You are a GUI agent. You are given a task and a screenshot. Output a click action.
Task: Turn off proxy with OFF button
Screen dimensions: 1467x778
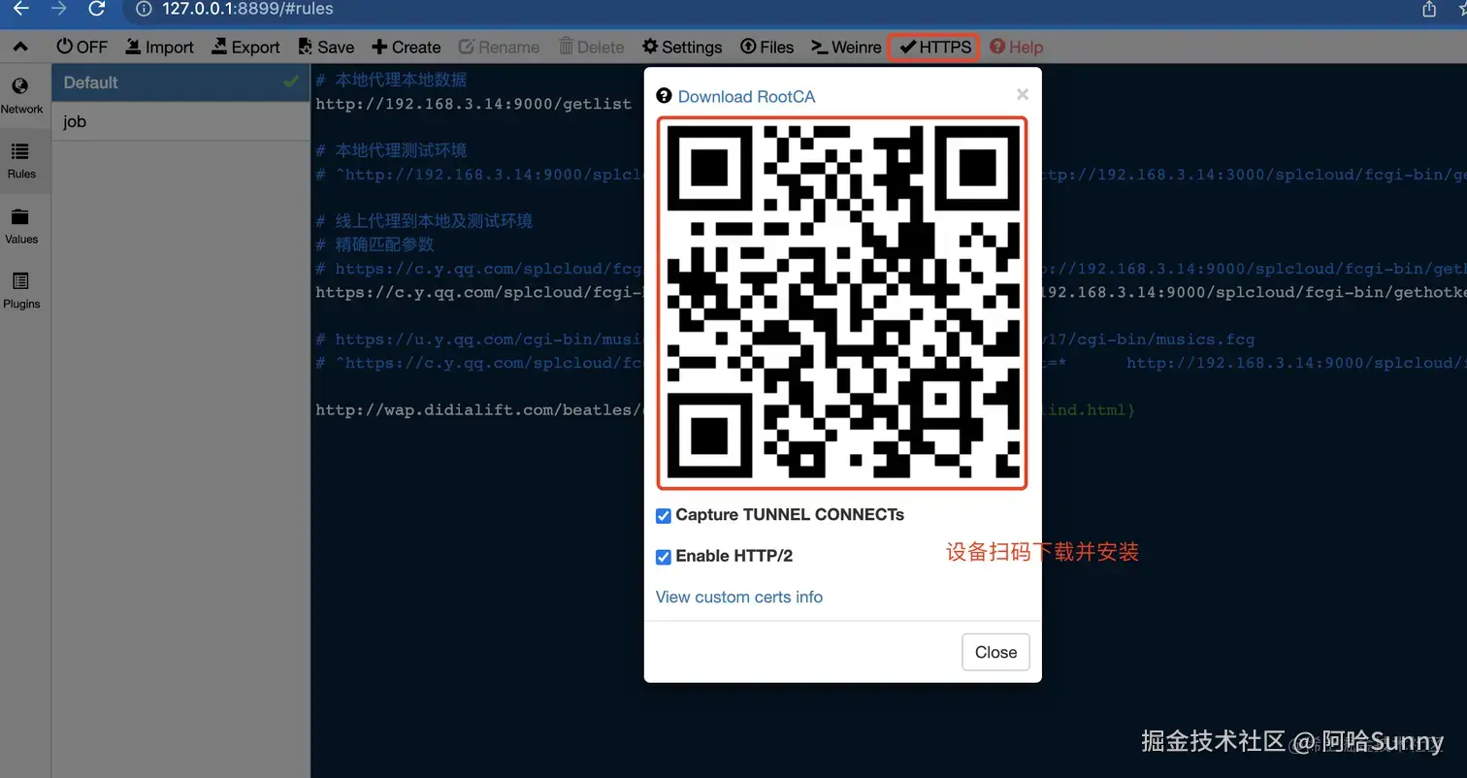pyautogui.click(x=82, y=47)
